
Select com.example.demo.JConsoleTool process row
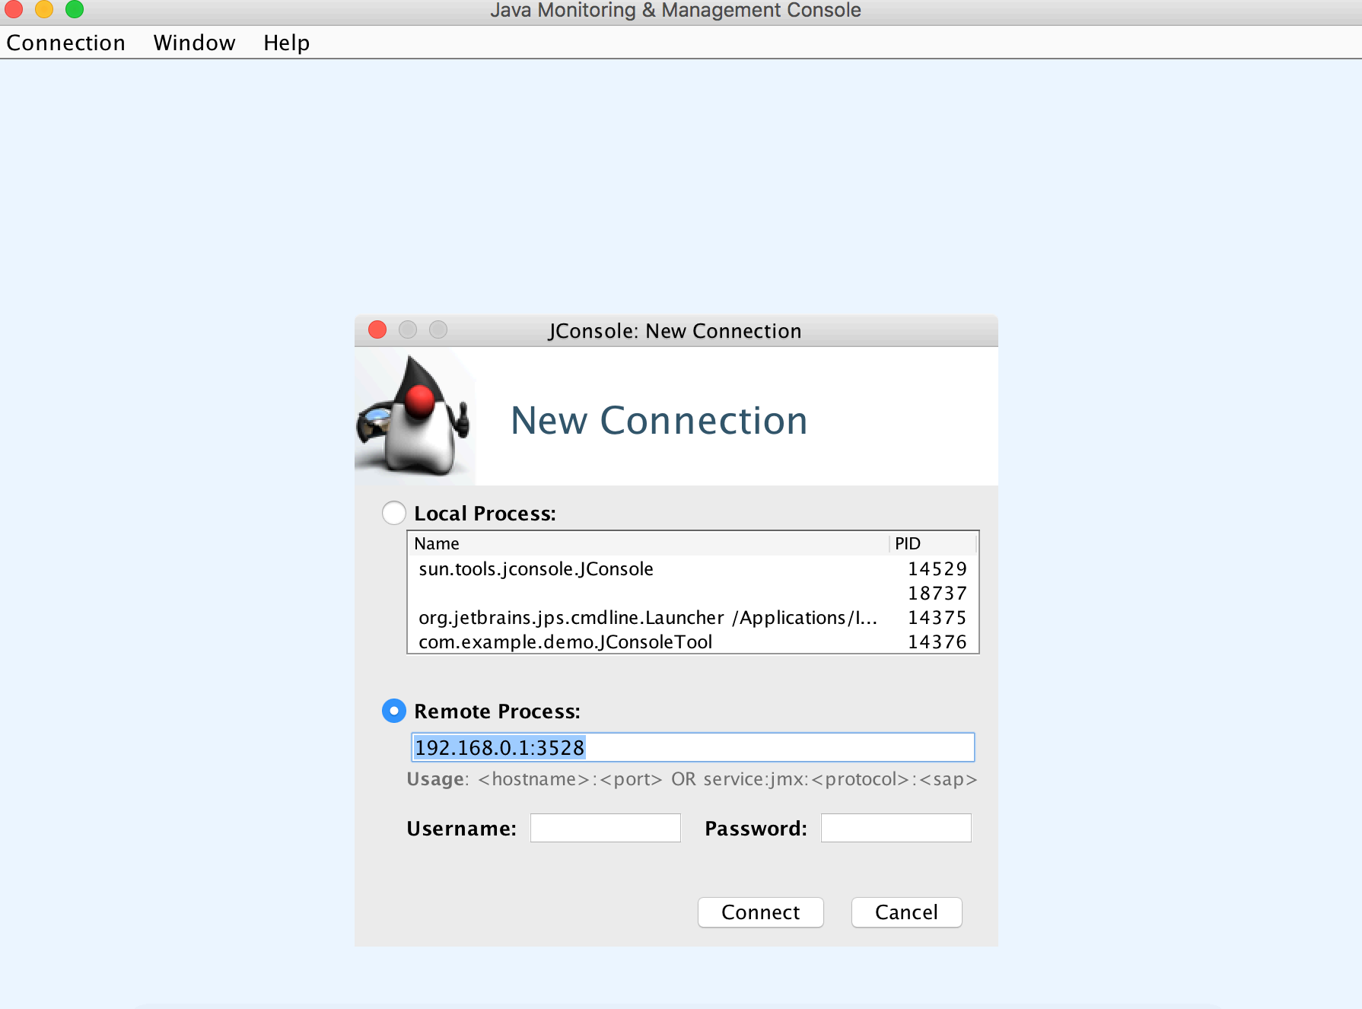coord(692,641)
